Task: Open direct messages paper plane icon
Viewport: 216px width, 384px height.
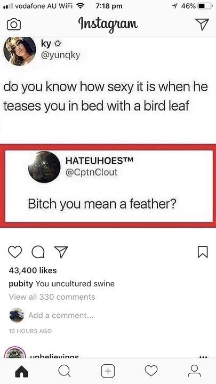Action: pyautogui.click(x=202, y=24)
